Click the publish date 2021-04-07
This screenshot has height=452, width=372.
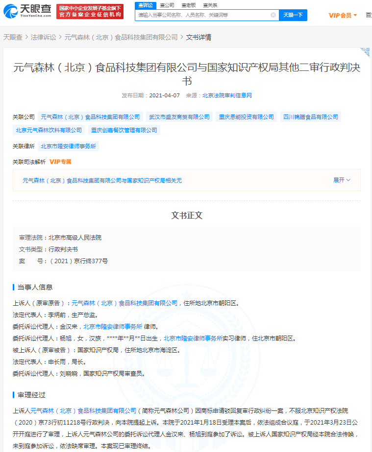pos(164,95)
